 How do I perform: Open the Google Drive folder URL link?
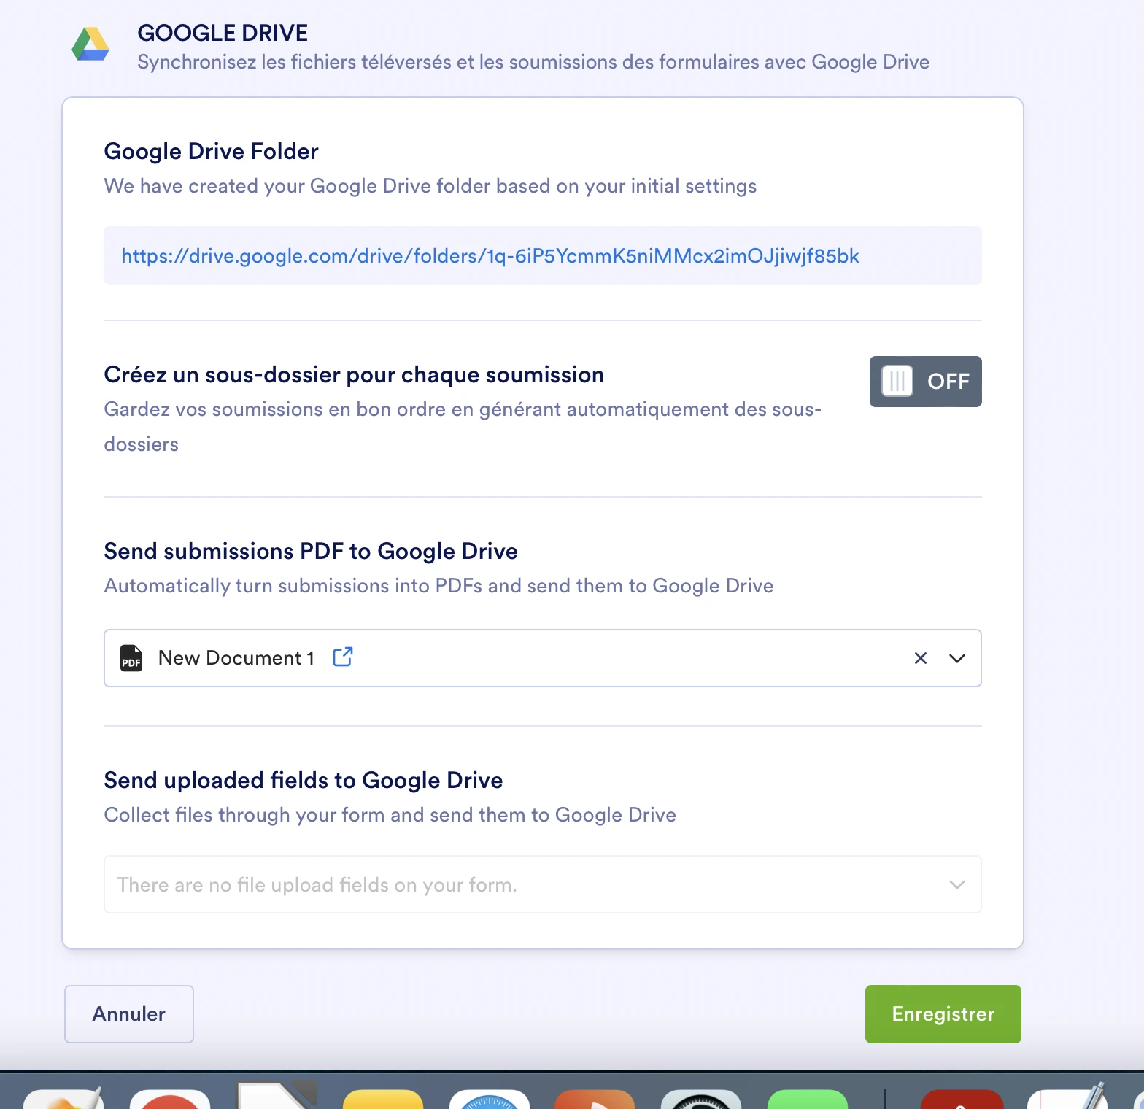click(490, 256)
